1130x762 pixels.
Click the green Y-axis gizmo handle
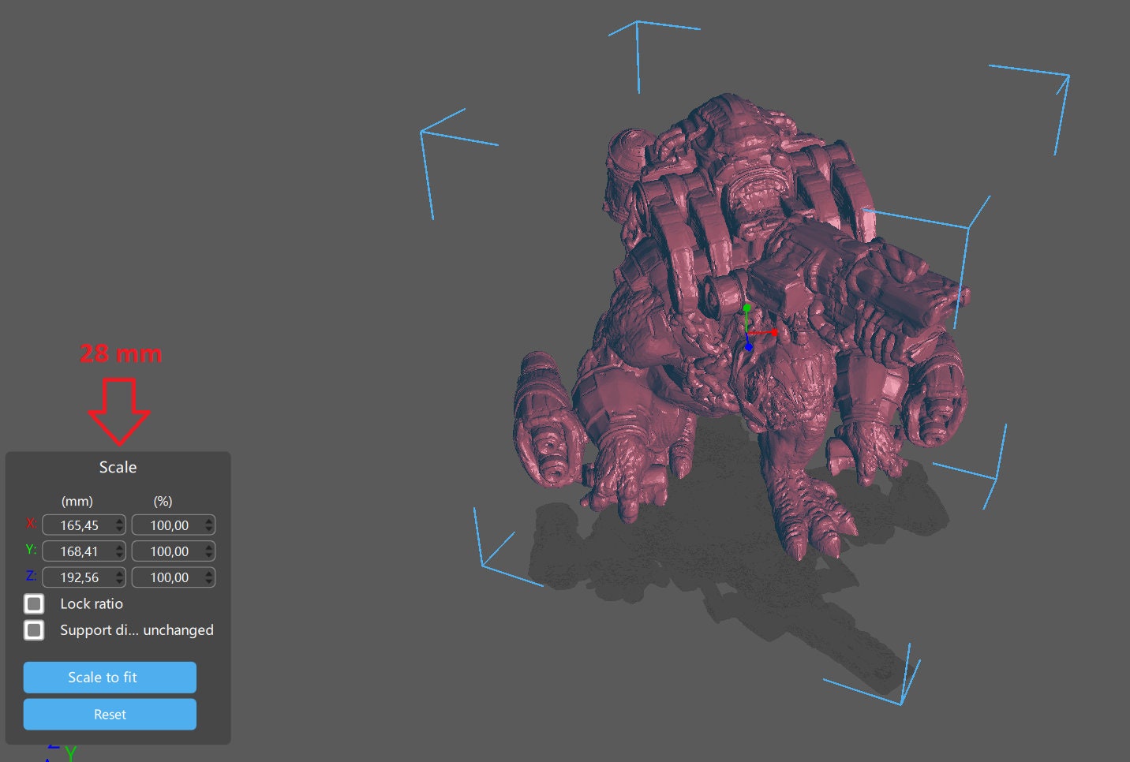746,308
